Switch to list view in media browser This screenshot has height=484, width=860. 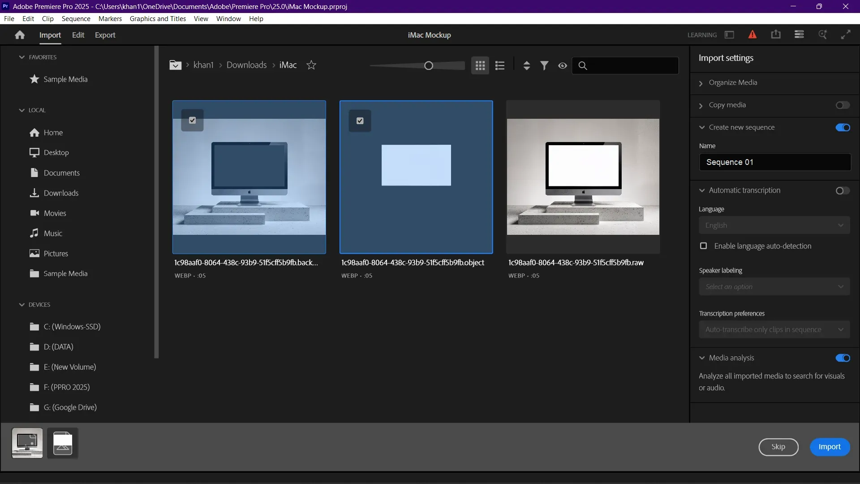(500, 65)
